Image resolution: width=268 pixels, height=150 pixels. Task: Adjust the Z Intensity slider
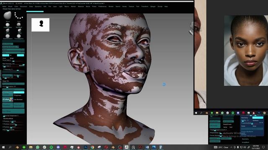(13, 70)
